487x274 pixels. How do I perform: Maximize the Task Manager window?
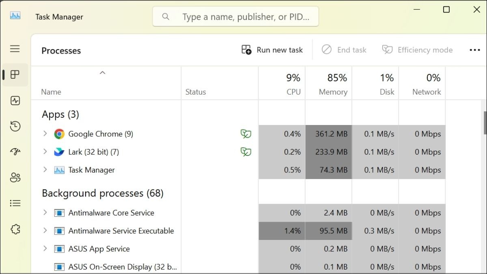[x=446, y=10]
